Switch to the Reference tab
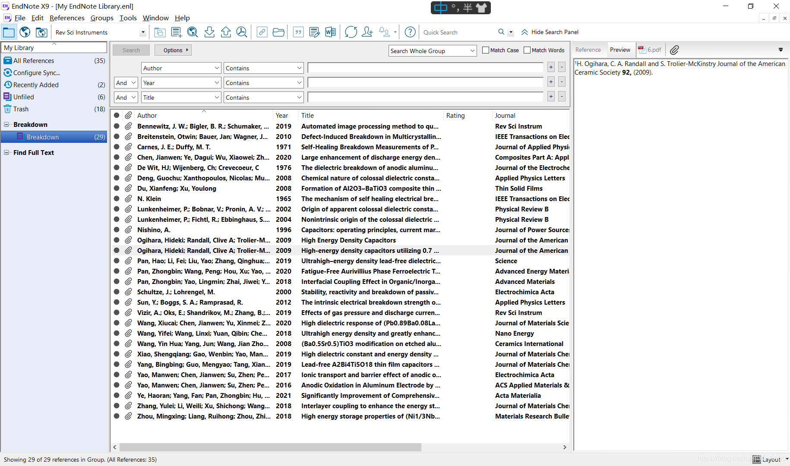The width and height of the screenshot is (790, 466). coord(588,50)
